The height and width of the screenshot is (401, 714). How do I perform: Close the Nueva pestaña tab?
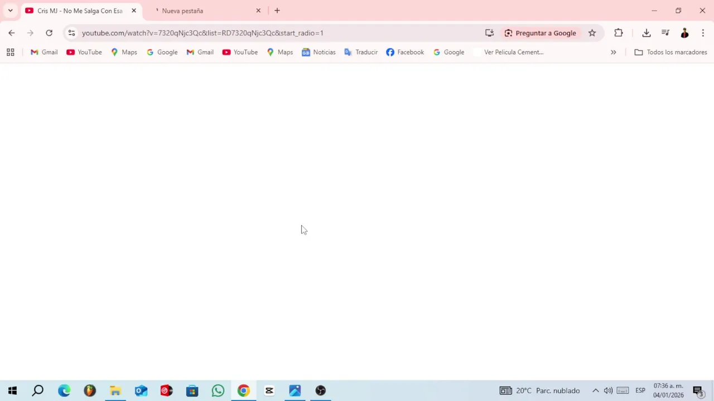point(258,11)
